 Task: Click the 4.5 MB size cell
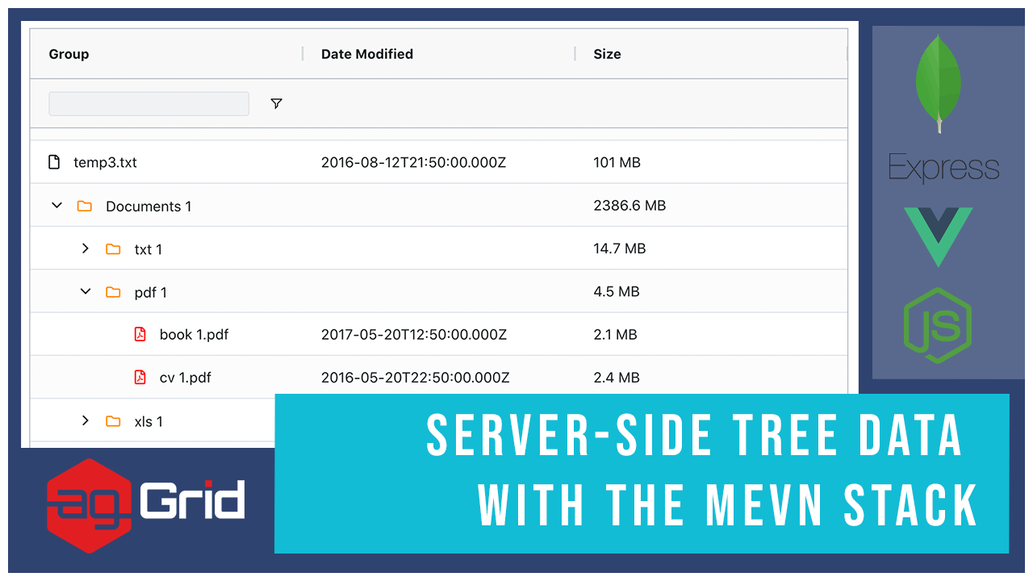pyautogui.click(x=617, y=291)
